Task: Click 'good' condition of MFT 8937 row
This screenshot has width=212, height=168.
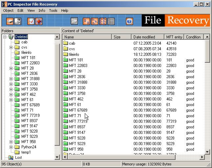Action: [x=190, y=127]
